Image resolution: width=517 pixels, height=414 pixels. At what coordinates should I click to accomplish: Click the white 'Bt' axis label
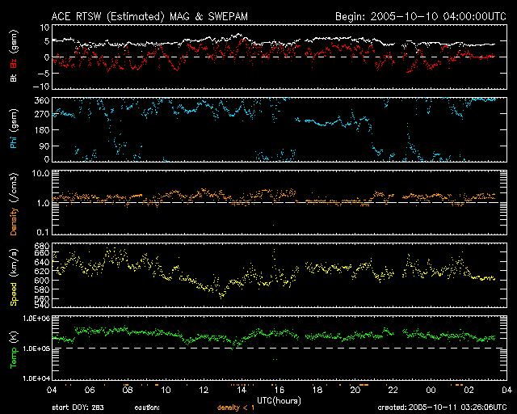[x=14, y=78]
